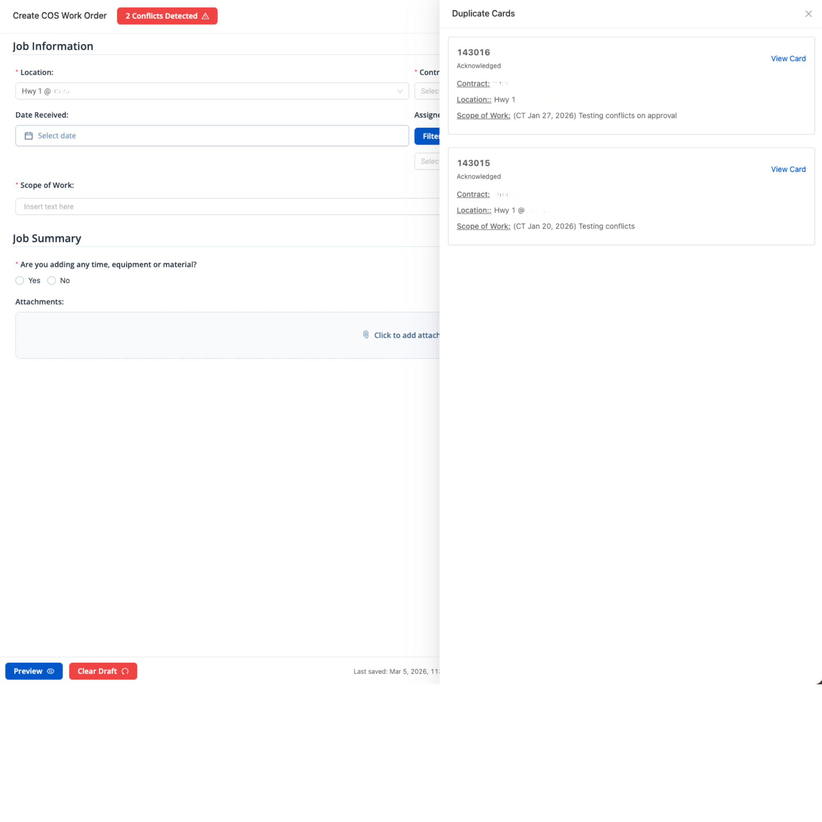This screenshot has height=822, width=822.
Task: Expand the Location dropdown chevron
Action: click(399, 91)
